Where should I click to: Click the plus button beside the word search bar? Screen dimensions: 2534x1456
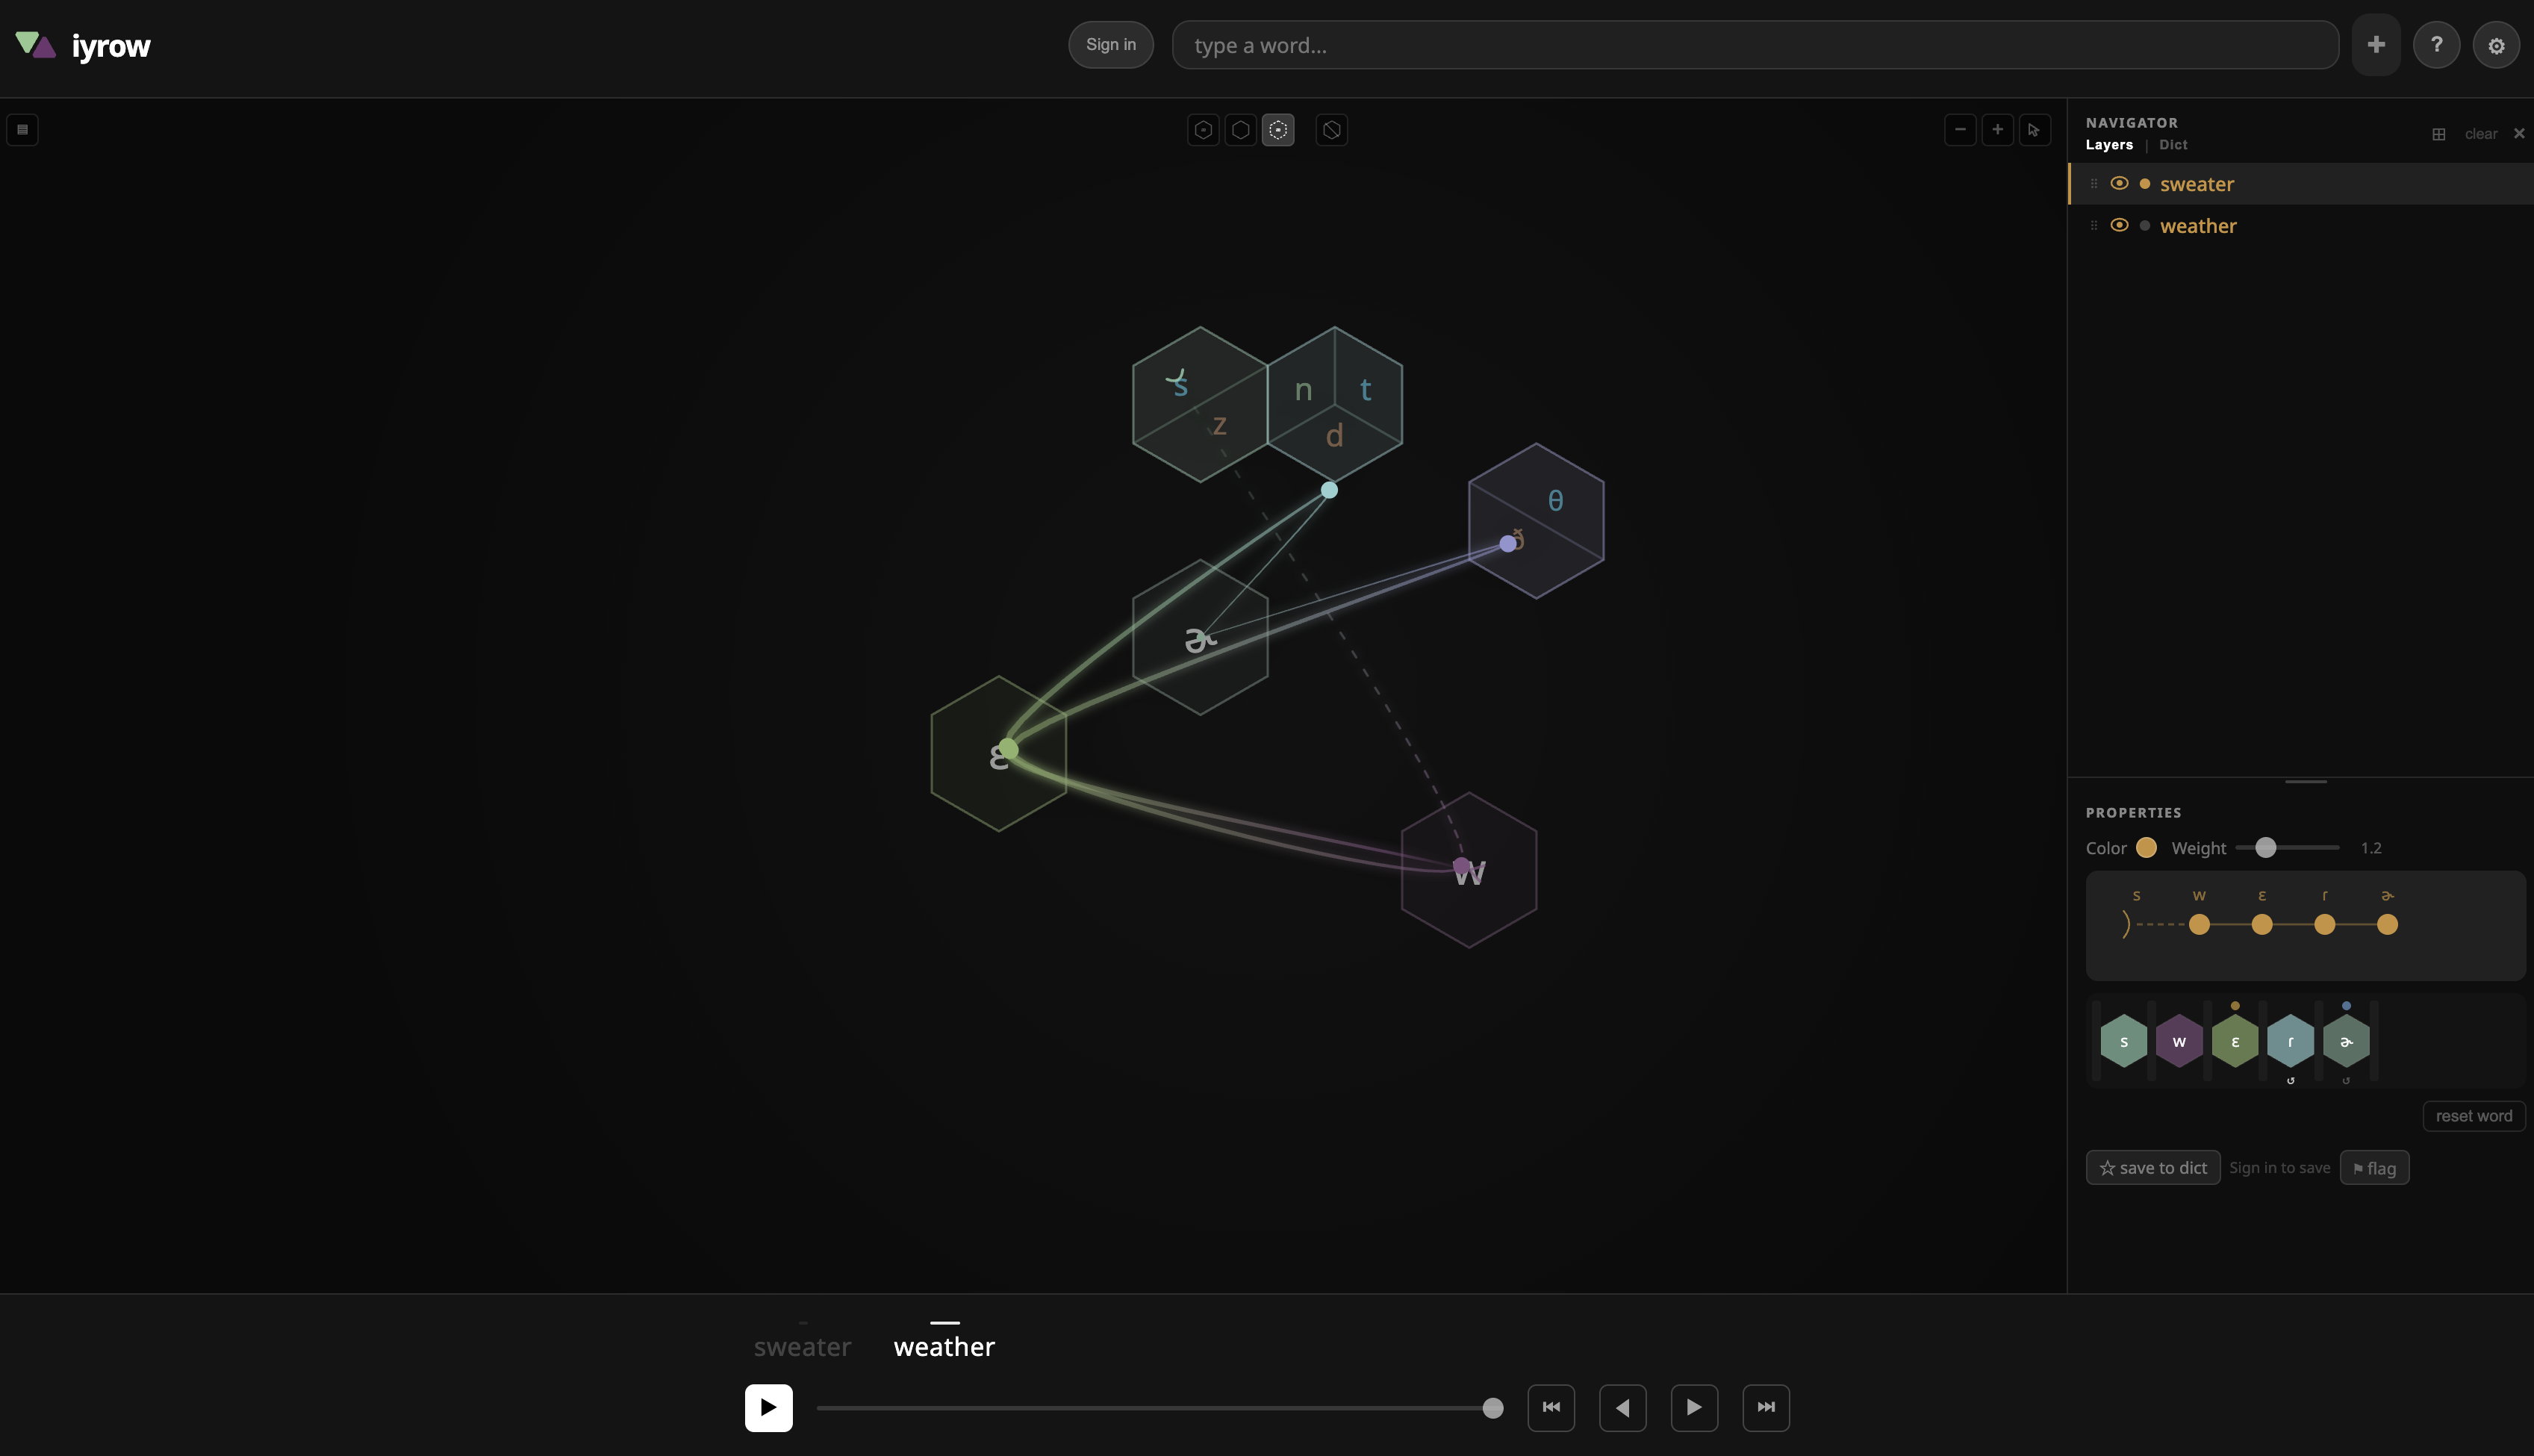click(x=2376, y=45)
